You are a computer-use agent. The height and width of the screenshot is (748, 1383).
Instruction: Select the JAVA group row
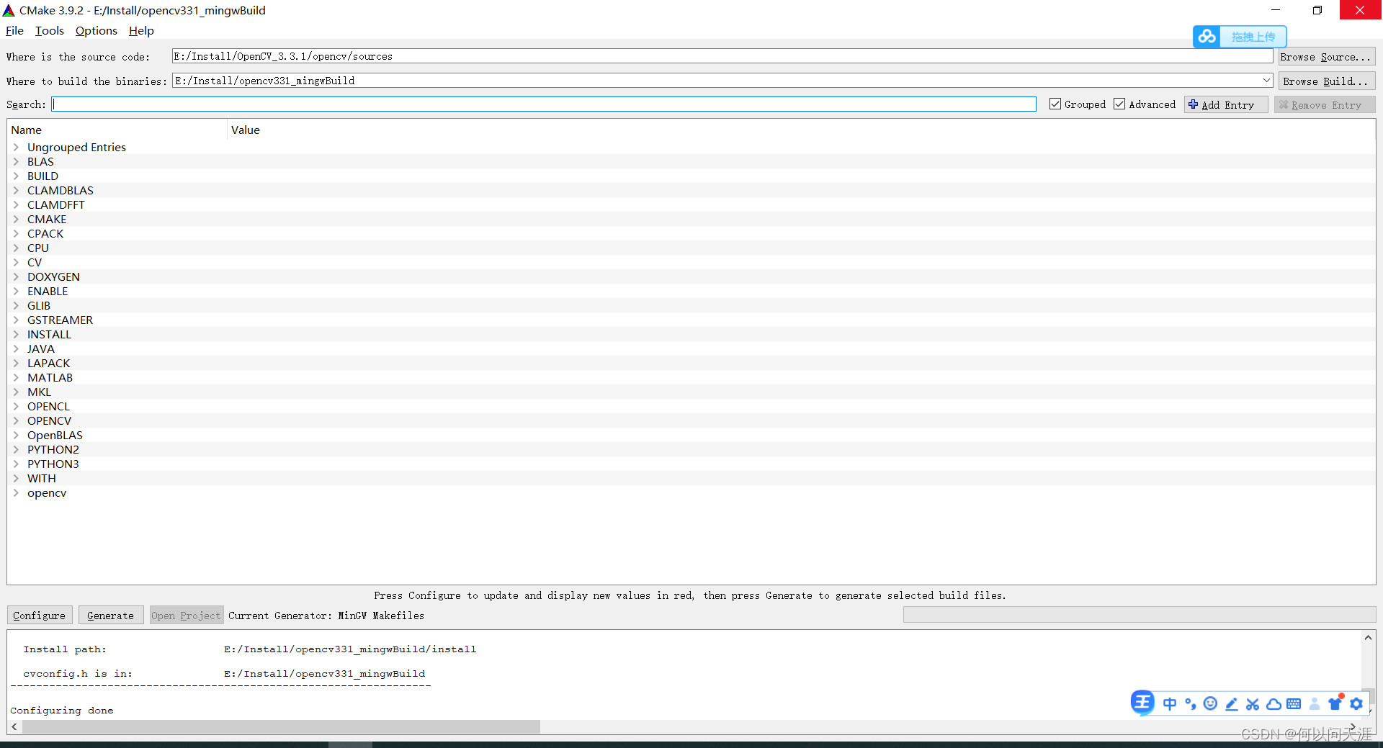pyautogui.click(x=691, y=348)
